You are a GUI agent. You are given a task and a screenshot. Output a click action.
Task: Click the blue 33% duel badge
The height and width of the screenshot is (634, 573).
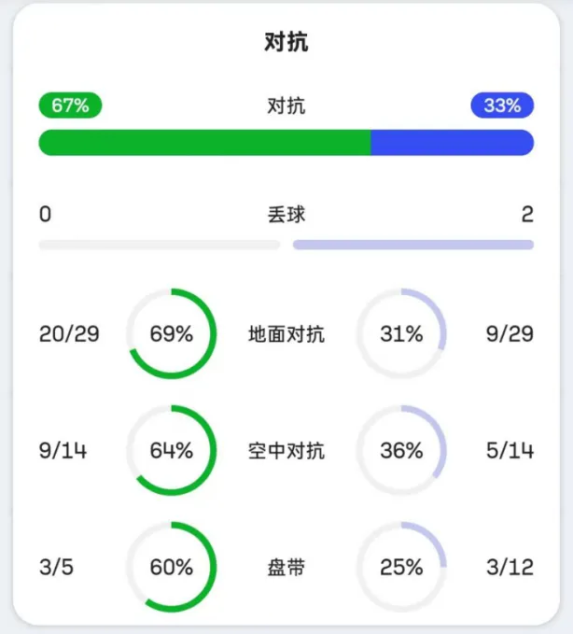coord(502,106)
